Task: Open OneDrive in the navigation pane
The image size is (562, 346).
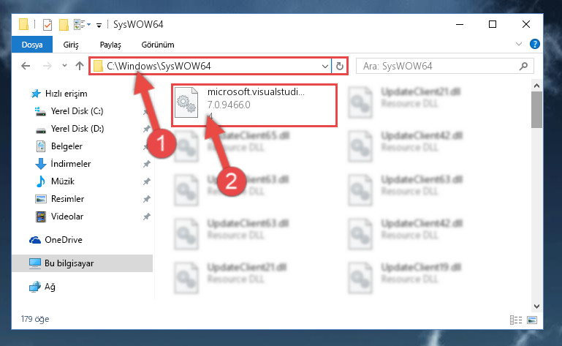Action: (64, 240)
